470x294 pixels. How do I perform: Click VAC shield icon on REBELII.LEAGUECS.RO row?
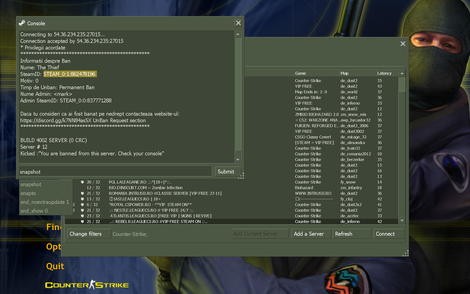pyautogui.click(x=83, y=222)
